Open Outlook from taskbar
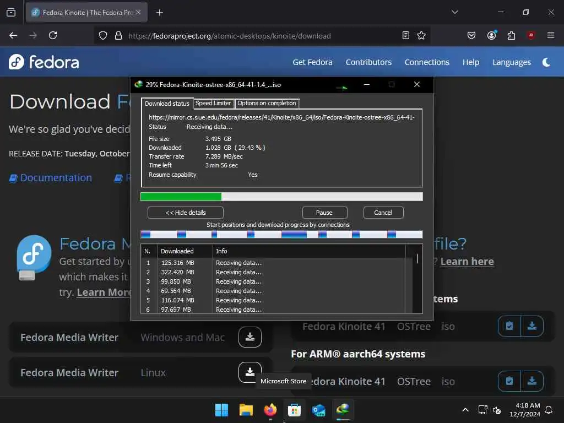The height and width of the screenshot is (423, 564). coord(319,410)
